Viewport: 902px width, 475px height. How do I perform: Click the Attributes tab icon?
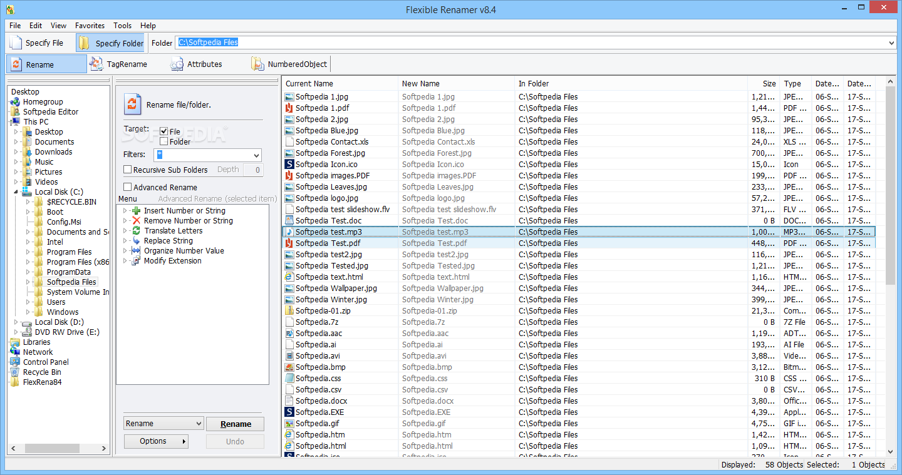177,64
